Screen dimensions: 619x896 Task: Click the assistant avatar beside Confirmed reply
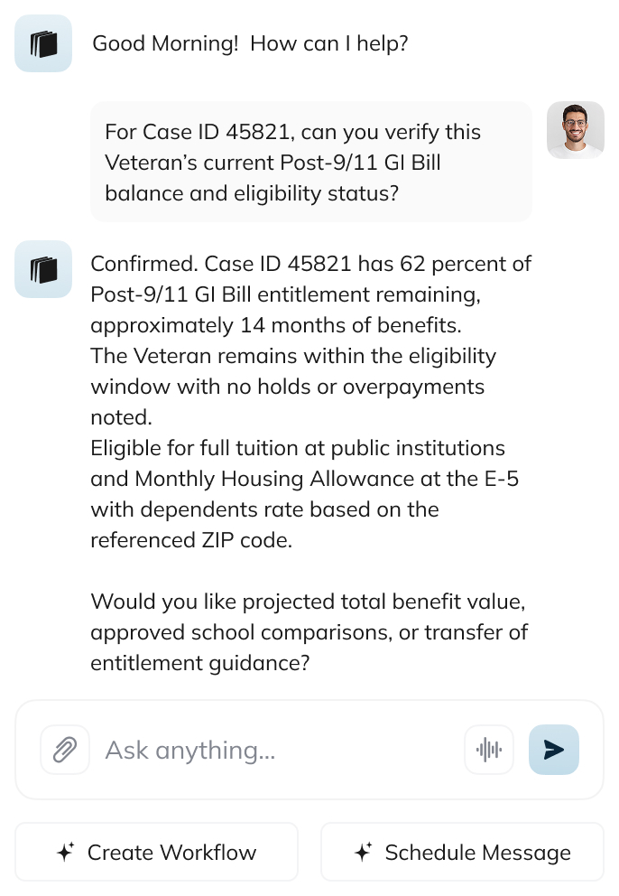click(x=43, y=269)
